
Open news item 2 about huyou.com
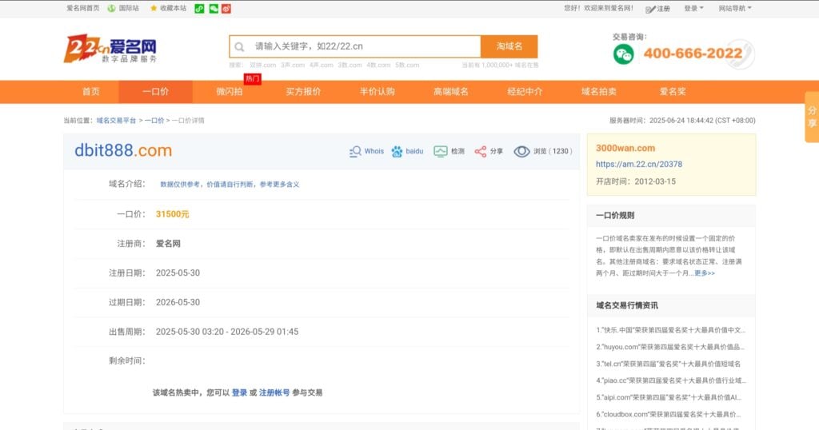tap(670, 347)
